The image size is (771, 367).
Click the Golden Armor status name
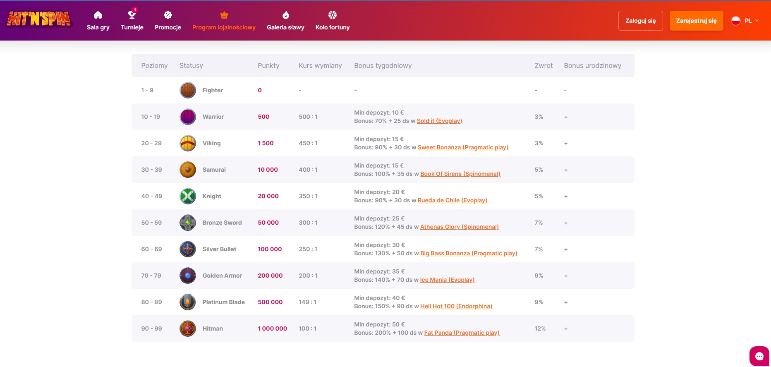(x=222, y=276)
